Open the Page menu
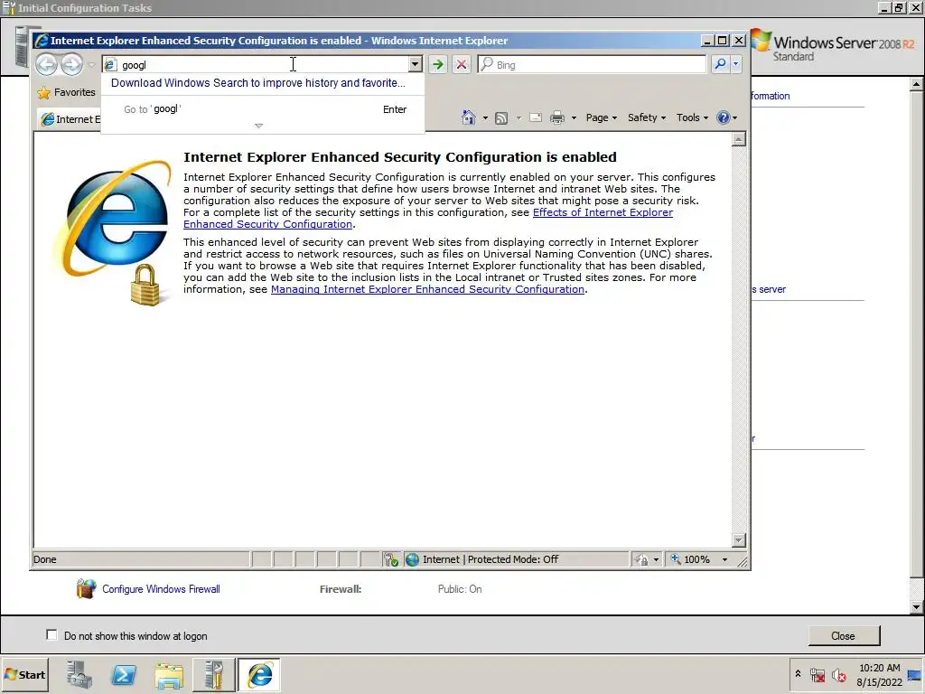This screenshot has height=694, width=925. (601, 117)
